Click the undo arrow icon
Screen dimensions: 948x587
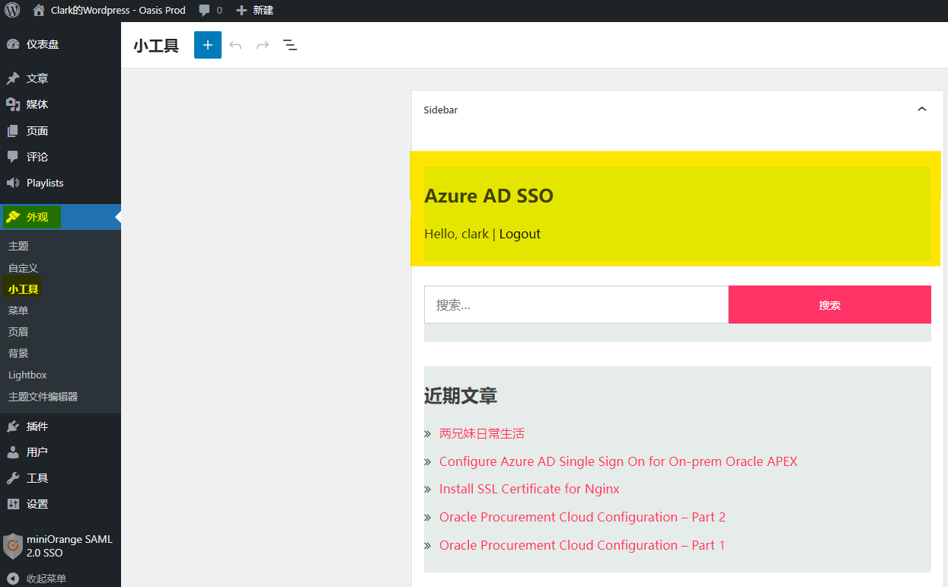tap(235, 45)
